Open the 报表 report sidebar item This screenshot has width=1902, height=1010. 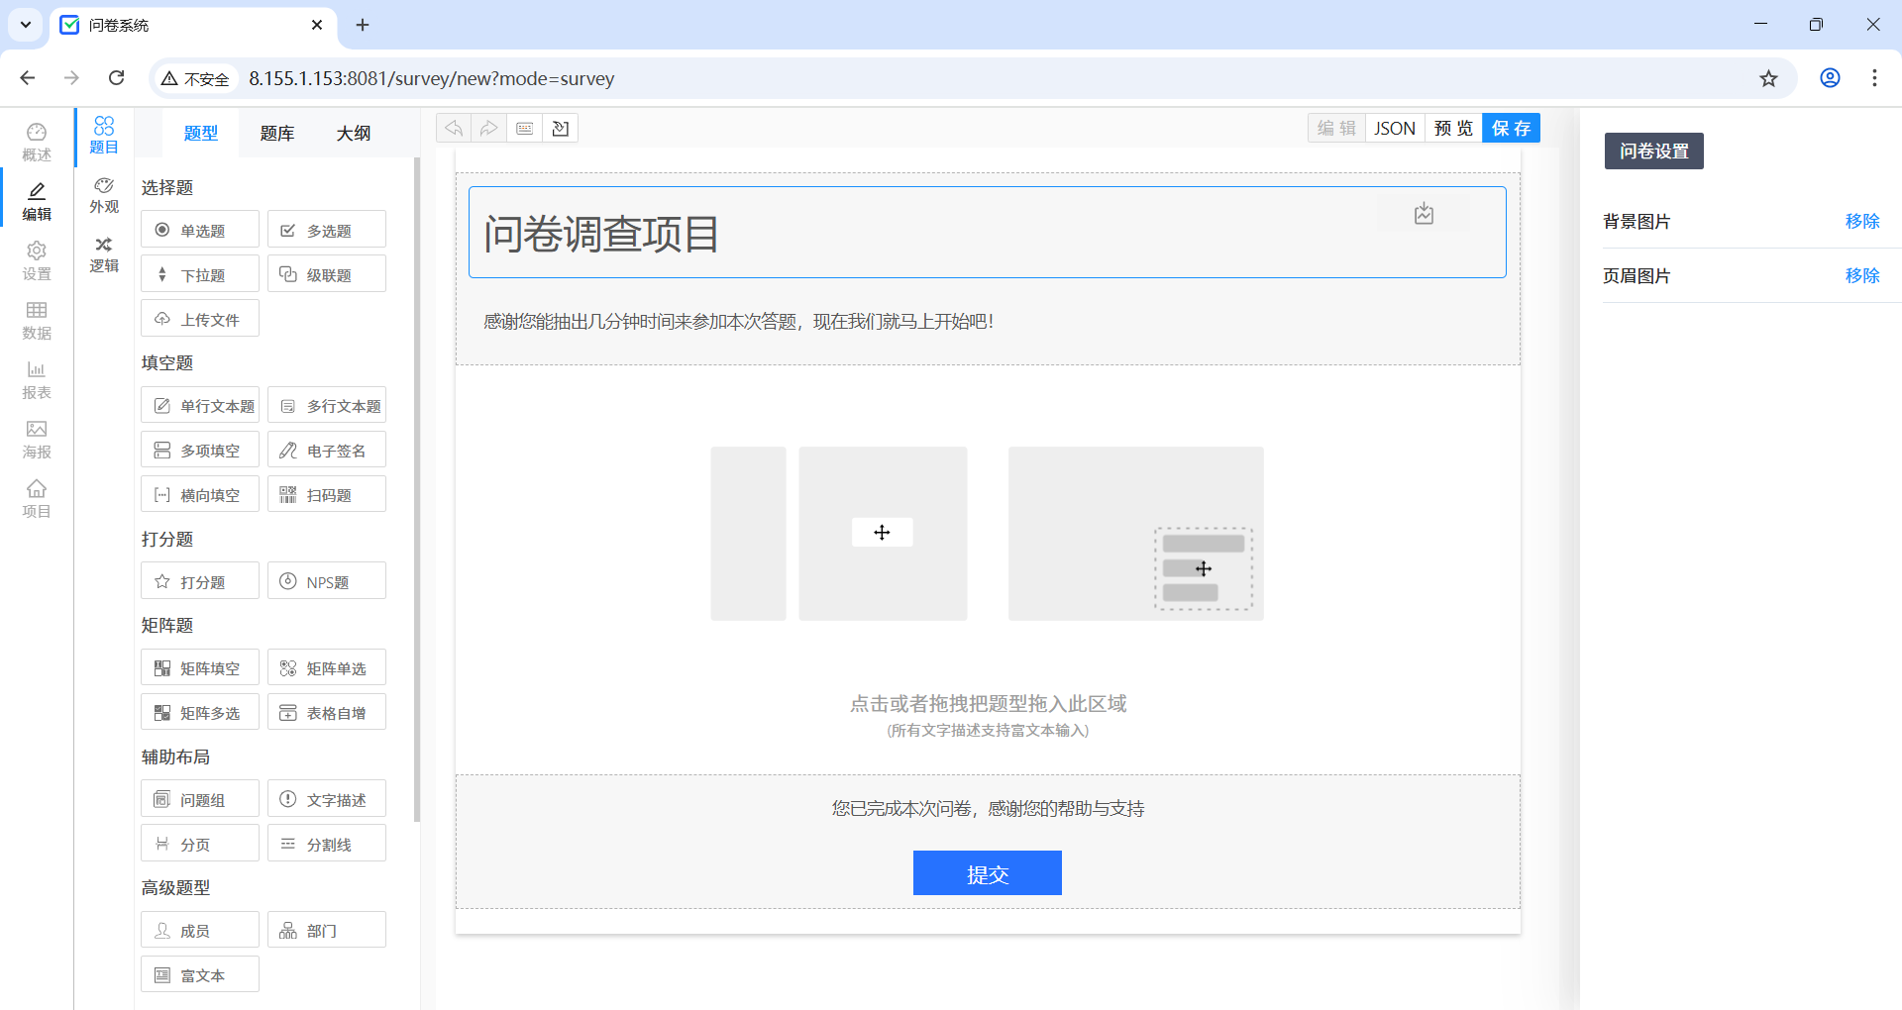click(37, 380)
